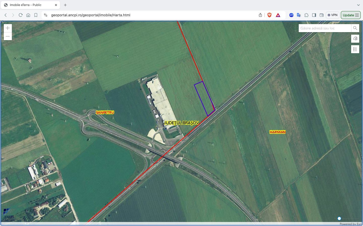Open the Zoom extension icon
The height and width of the screenshot is (226, 363).
(291, 15)
